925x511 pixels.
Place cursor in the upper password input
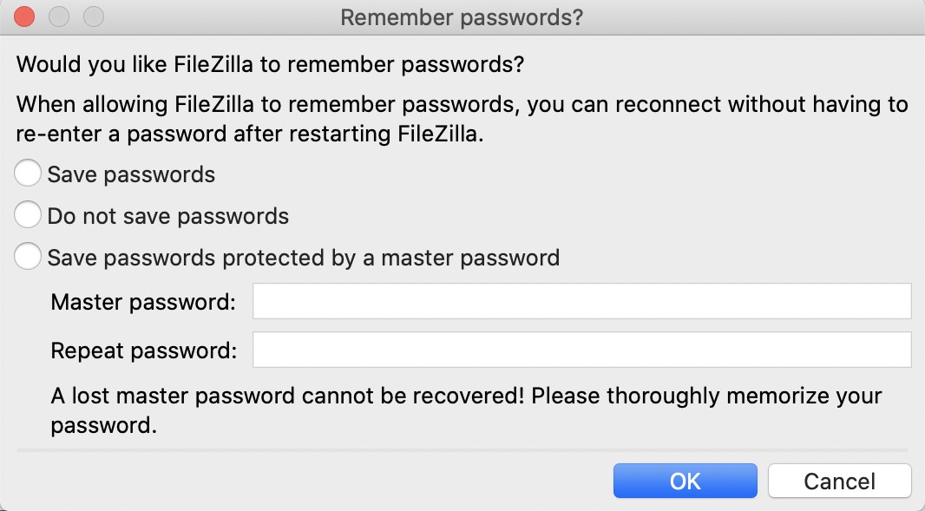pyautogui.click(x=581, y=301)
